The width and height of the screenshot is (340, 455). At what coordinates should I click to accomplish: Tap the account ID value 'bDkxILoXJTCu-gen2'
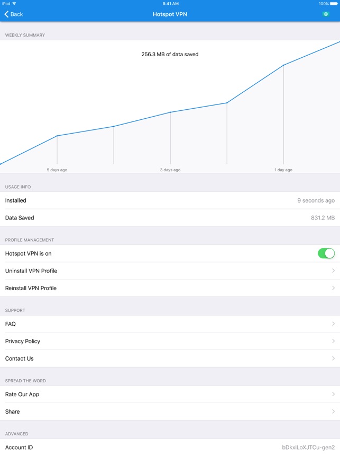pyautogui.click(x=308, y=447)
